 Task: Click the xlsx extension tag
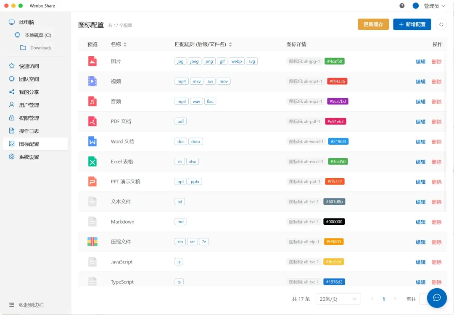pyautogui.click(x=192, y=161)
